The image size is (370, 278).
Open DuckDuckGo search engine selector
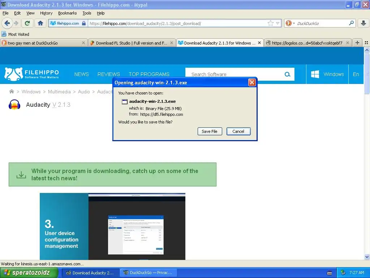click(x=290, y=23)
